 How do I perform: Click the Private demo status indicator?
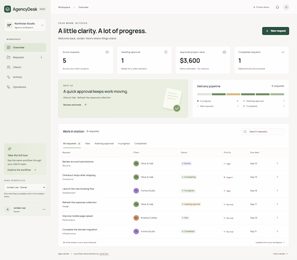[261, 7]
